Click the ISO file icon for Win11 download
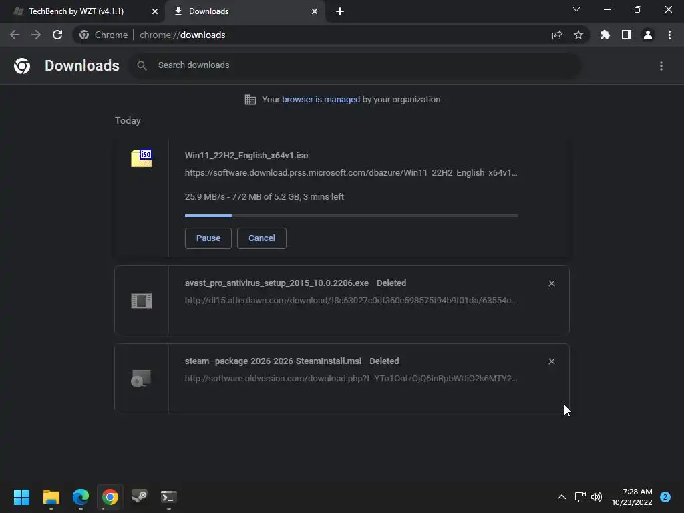 tap(142, 158)
